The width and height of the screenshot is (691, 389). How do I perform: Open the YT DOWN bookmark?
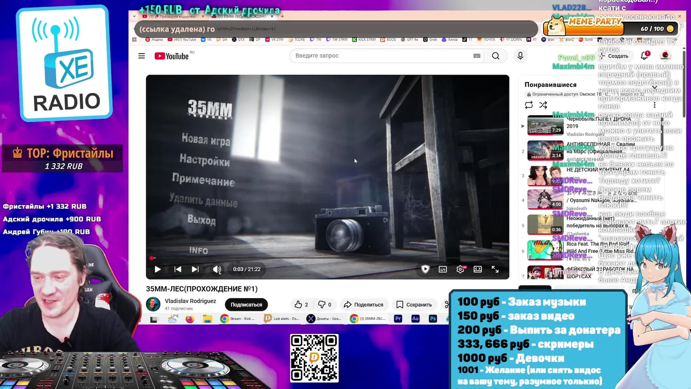tap(511, 39)
